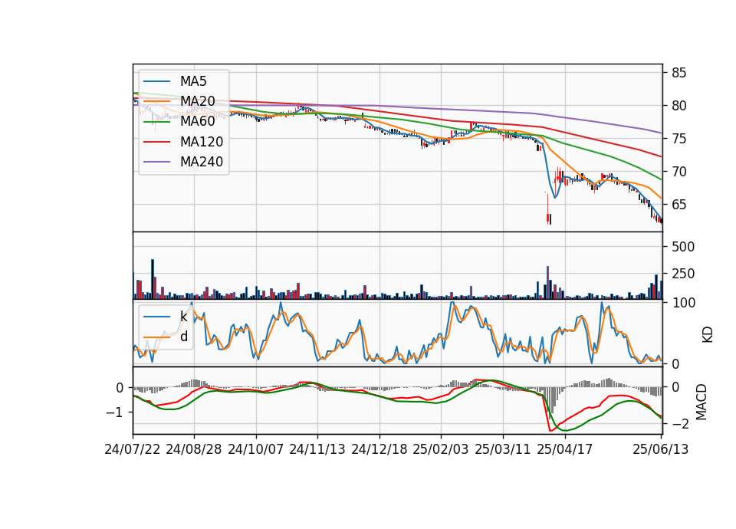736x529 pixels.
Task: Click the 24/07/22 date axis label
Action: coord(133,449)
